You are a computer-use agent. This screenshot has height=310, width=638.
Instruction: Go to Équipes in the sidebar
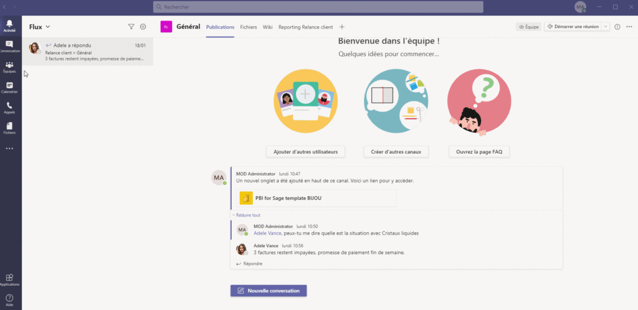pyautogui.click(x=10, y=67)
